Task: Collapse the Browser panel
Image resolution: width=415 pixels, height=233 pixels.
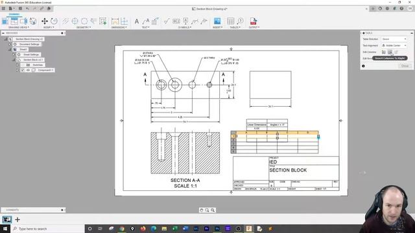Action: 3,33
